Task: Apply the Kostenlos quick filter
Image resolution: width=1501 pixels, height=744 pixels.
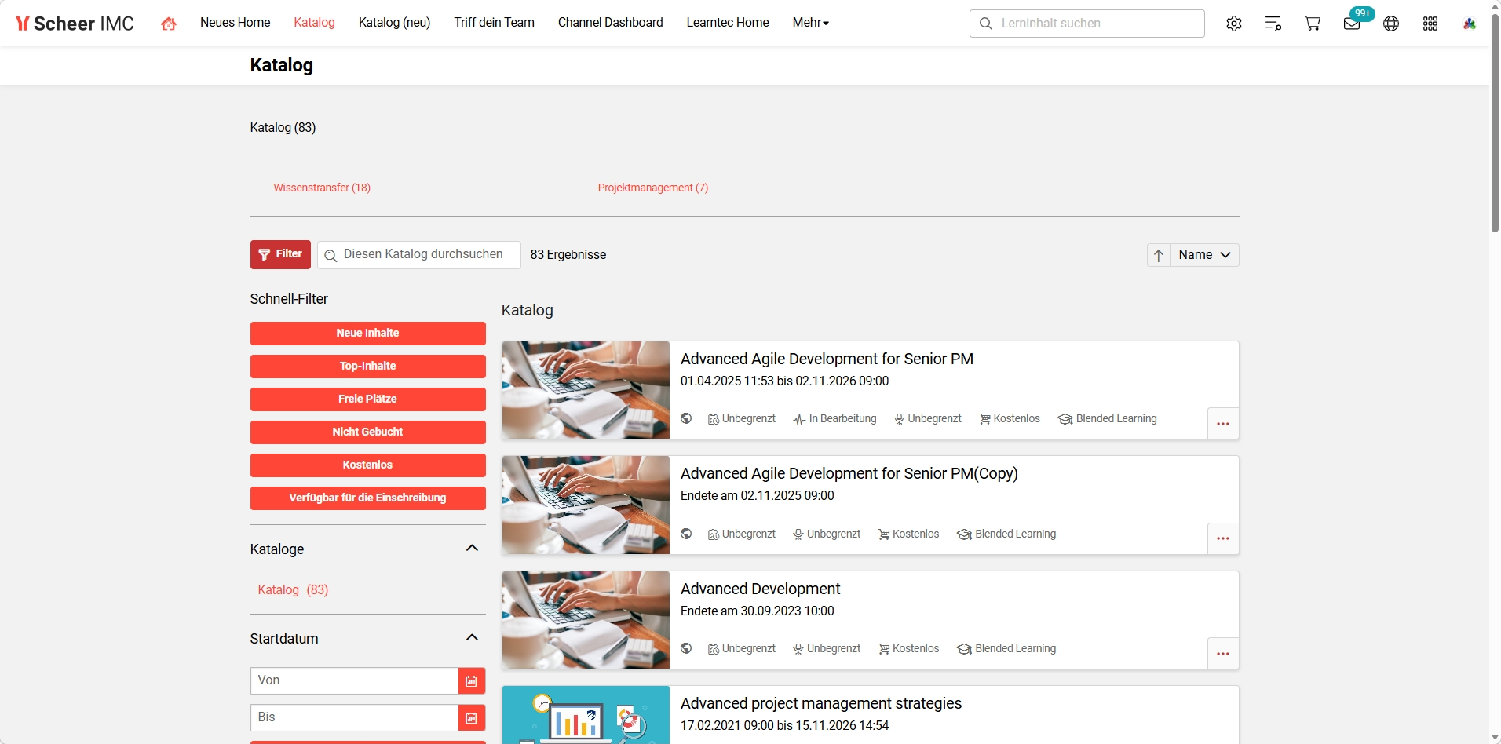Action: pos(368,465)
